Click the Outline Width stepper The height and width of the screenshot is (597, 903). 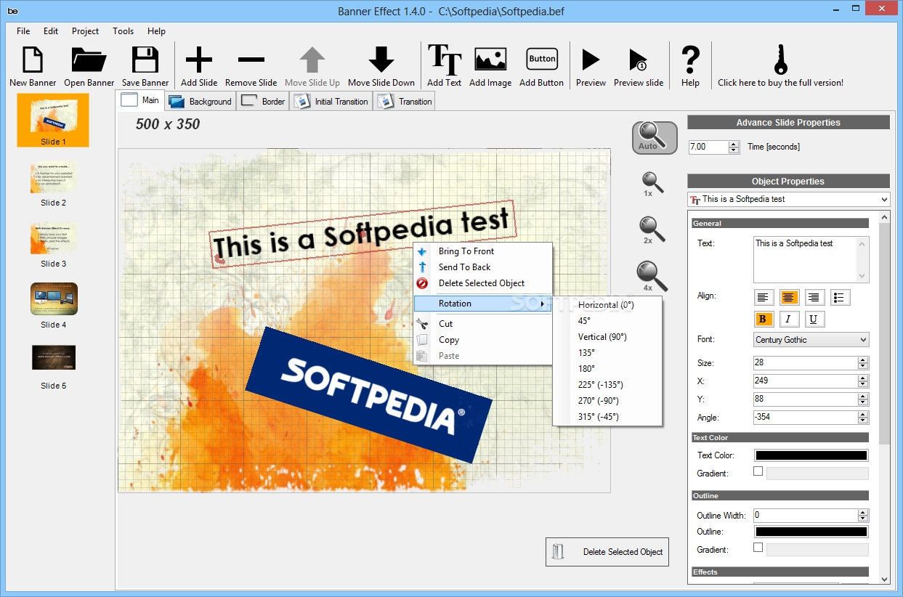[863, 515]
